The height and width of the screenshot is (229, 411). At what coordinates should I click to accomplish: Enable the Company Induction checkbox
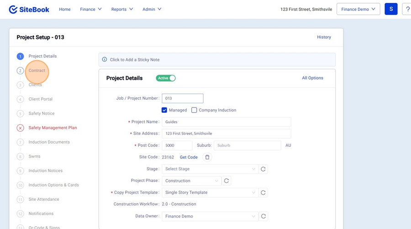click(x=194, y=110)
